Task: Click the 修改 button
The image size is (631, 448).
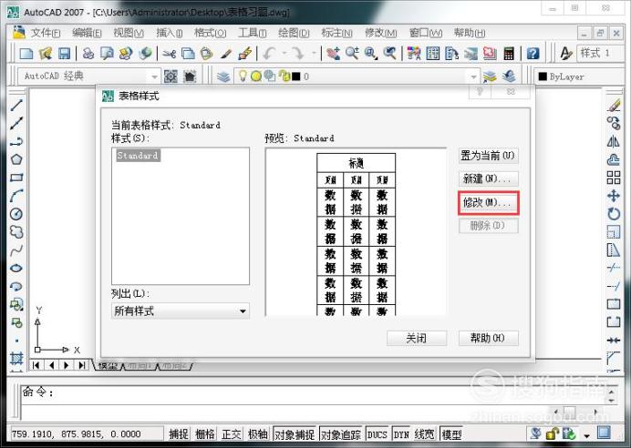Action: point(488,202)
